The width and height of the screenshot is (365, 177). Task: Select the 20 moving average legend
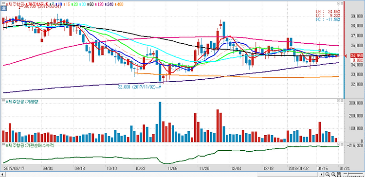75,4
